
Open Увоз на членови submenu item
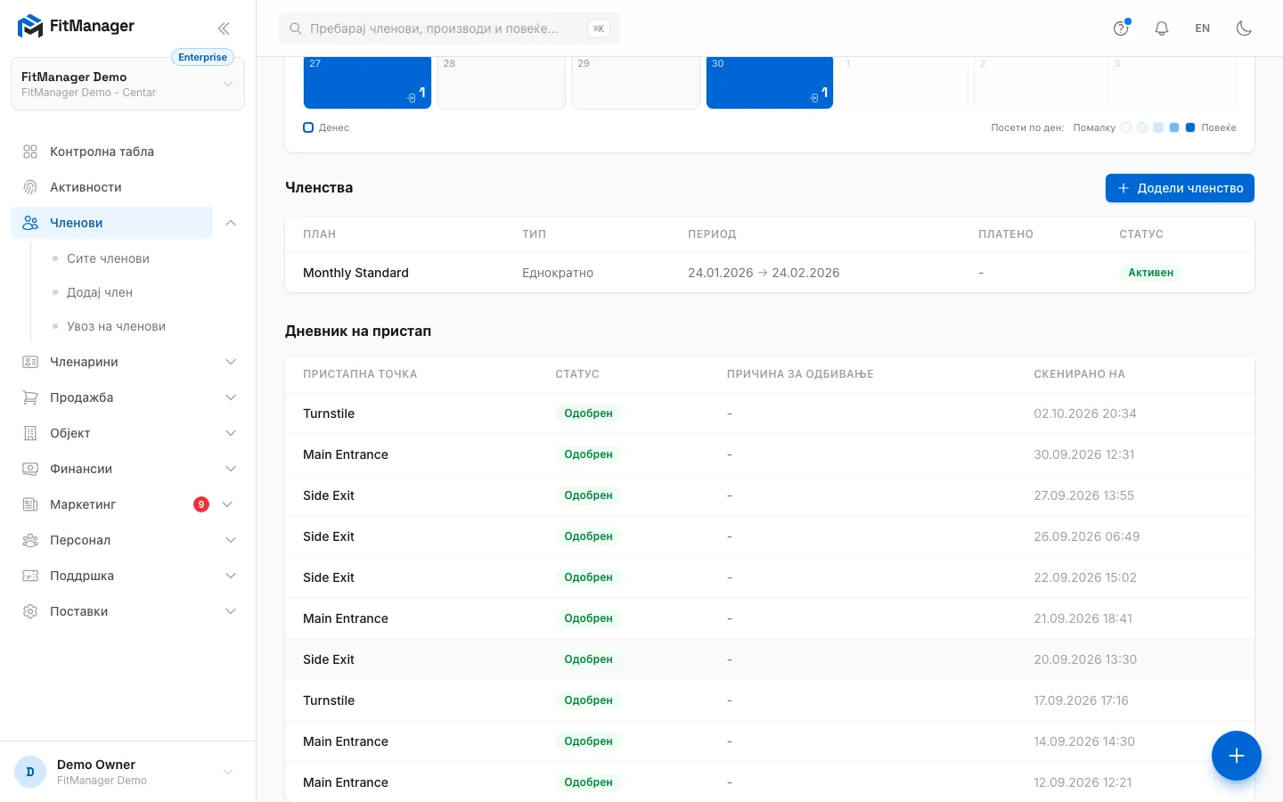(116, 326)
